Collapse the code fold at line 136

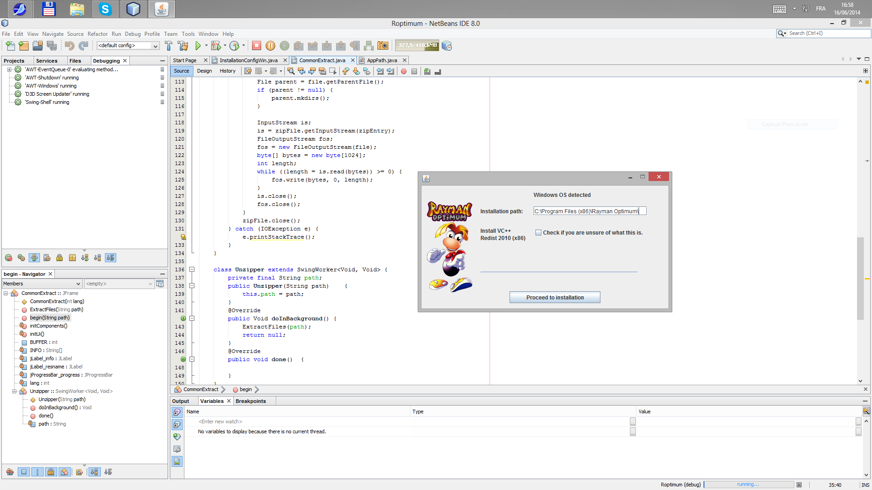pos(192,269)
